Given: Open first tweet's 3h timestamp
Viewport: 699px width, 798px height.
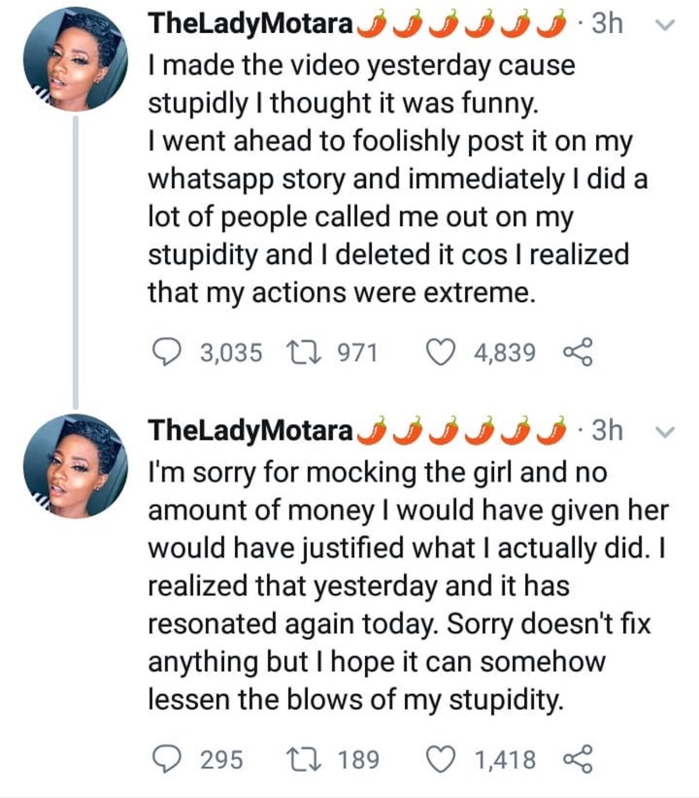Looking at the screenshot, I should (x=608, y=23).
